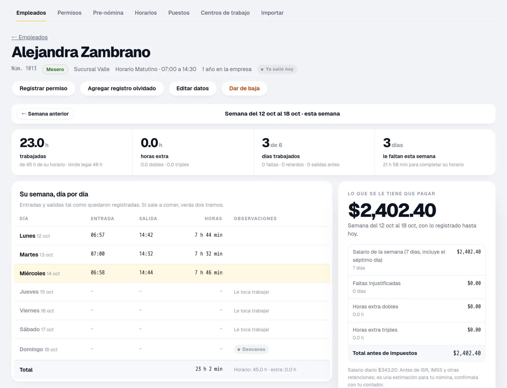
Task: Select the Jueves 15 oct row
Action: pyautogui.click(x=172, y=292)
